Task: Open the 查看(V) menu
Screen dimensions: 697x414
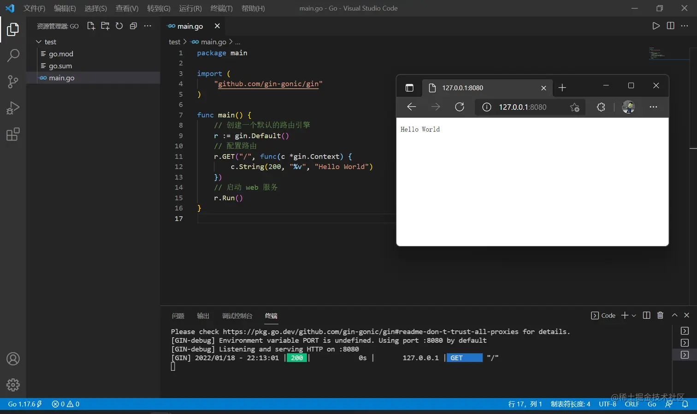Action: pos(127,8)
